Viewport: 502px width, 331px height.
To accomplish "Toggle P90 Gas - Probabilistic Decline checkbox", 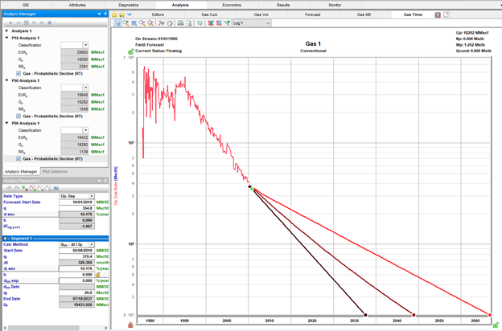I will pos(19,157).
